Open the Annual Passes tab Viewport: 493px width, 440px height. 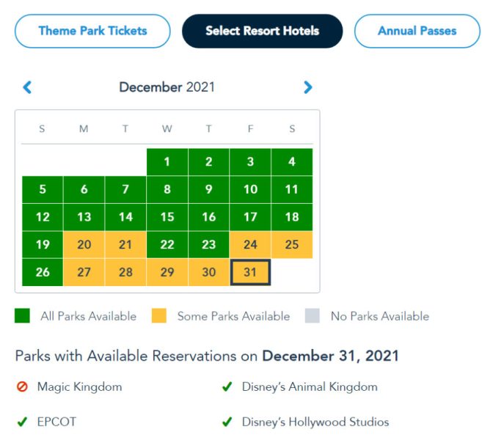coord(417,31)
